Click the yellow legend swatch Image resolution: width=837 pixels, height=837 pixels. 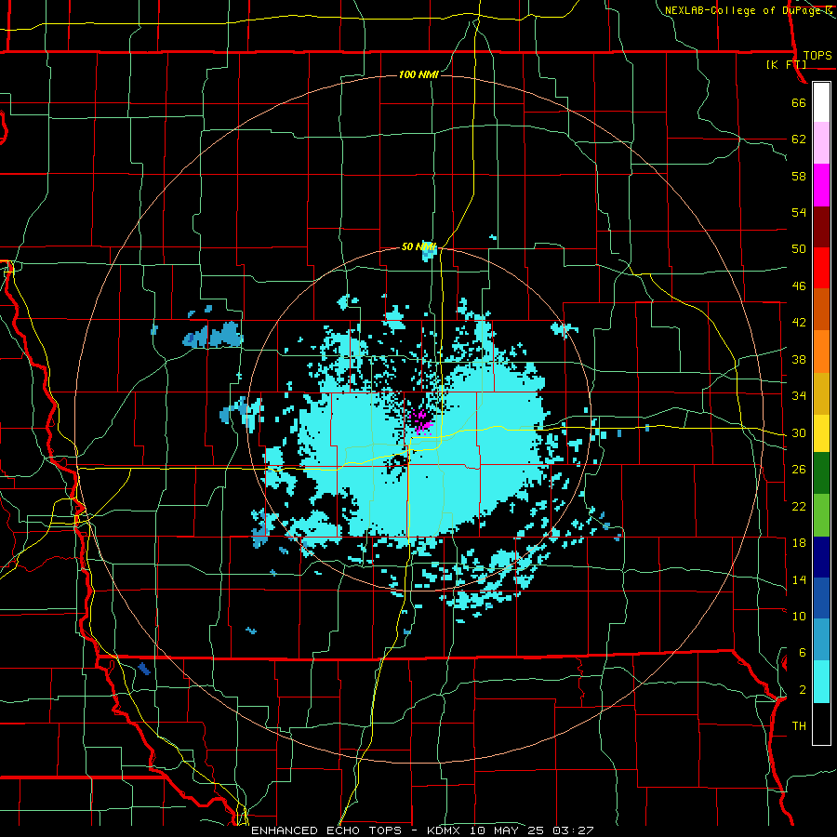(x=821, y=433)
